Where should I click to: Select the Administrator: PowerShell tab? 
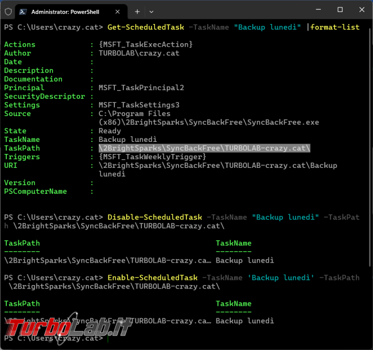[71, 12]
